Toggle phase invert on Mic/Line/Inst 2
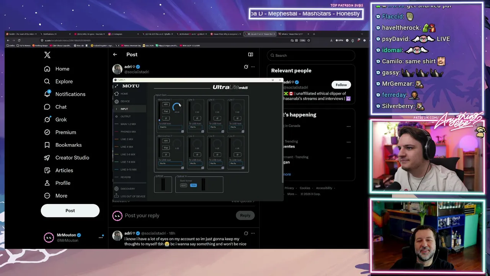Screen dimensions: 490x276 point(166,154)
